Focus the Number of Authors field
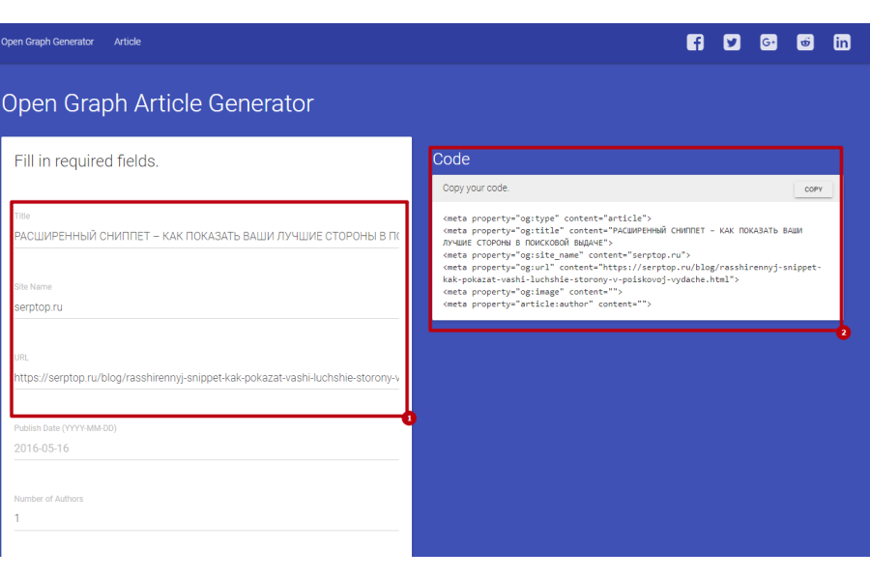Screen dimensions: 870x580 pos(205,519)
